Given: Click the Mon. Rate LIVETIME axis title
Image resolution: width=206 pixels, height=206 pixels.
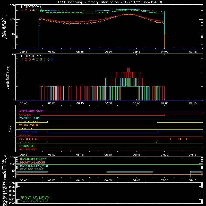Looking at the screenshot, I should [x=5, y=194].
